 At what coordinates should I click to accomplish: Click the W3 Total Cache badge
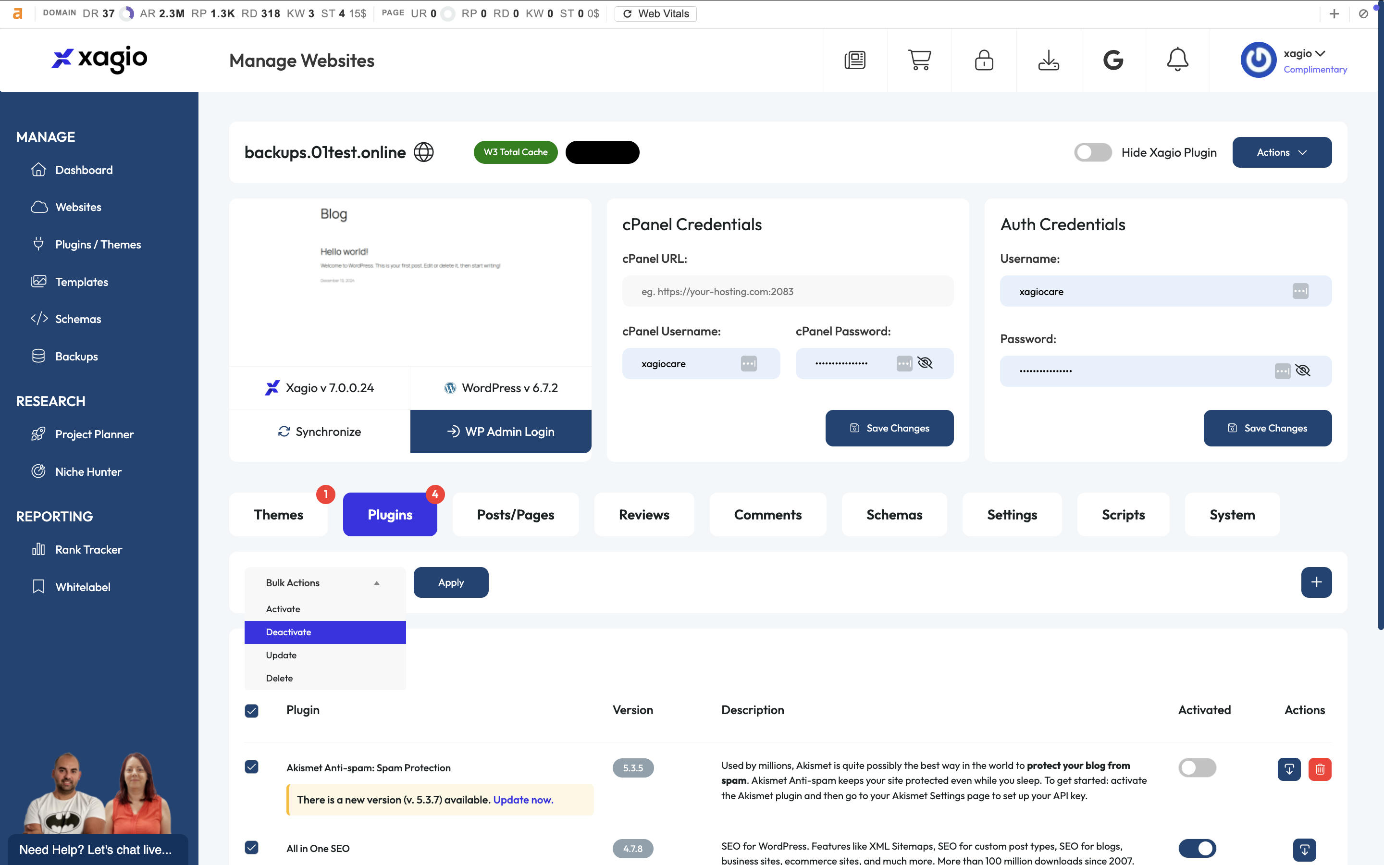[515, 152]
